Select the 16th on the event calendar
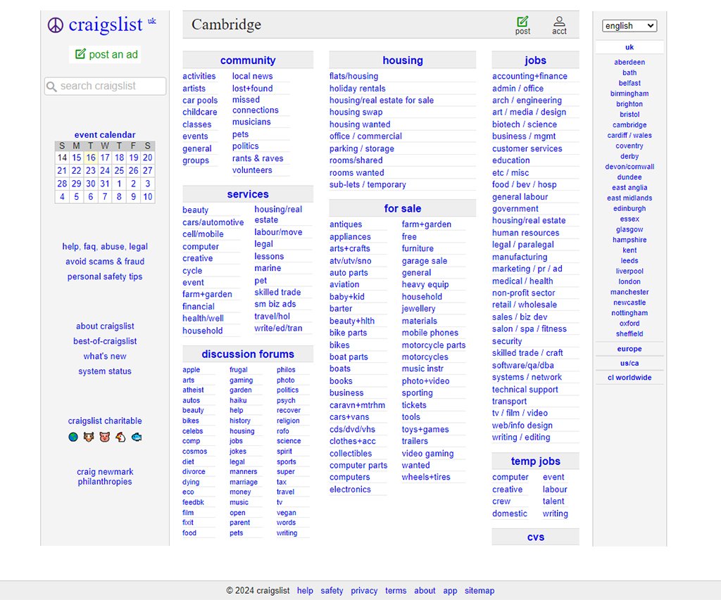This screenshot has width=721, height=600. pyautogui.click(x=90, y=158)
